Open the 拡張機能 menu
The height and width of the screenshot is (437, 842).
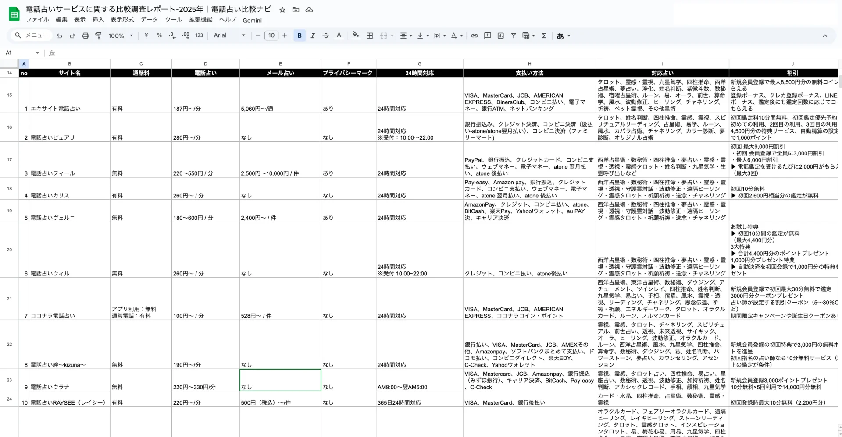(200, 20)
